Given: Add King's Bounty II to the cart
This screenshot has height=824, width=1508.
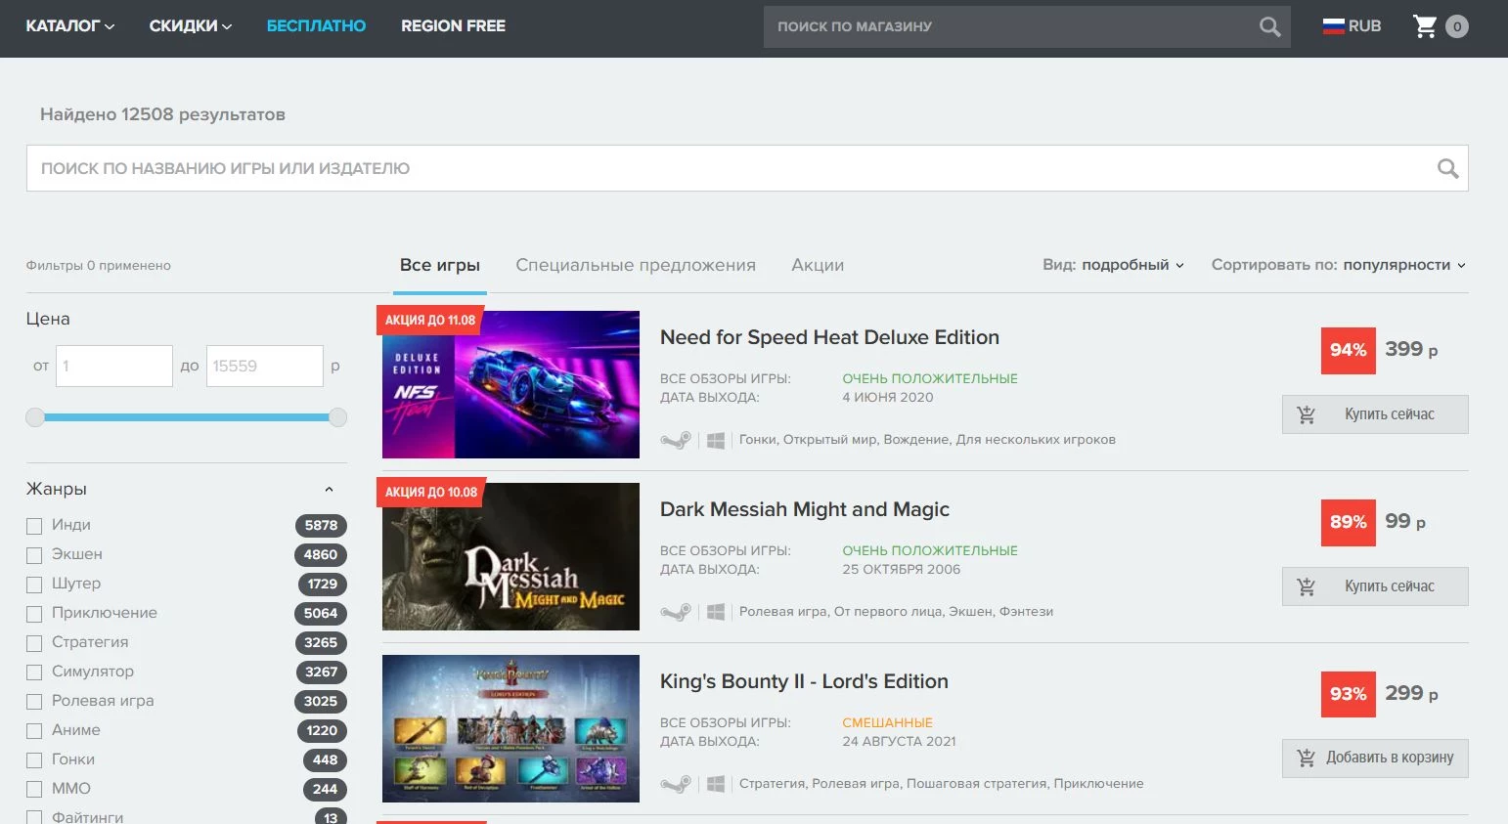Looking at the screenshot, I should coord(1374,758).
